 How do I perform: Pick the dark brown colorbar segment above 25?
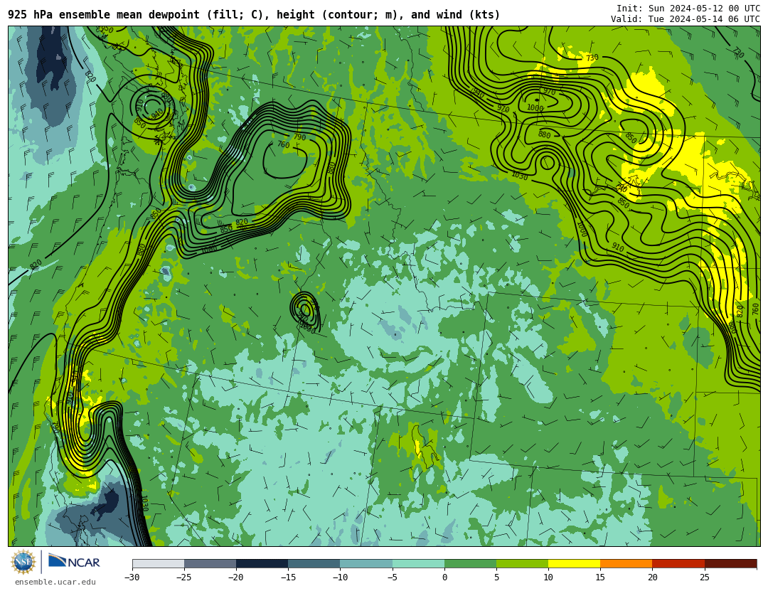click(730, 564)
